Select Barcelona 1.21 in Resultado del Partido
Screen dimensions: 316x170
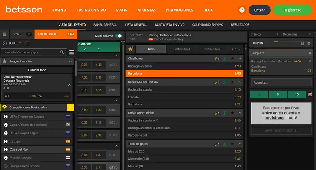tap(184, 104)
